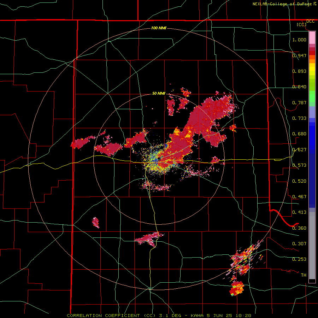Click the 50 NMI range ring label
Screen dimensions: 318x318
click(159, 94)
